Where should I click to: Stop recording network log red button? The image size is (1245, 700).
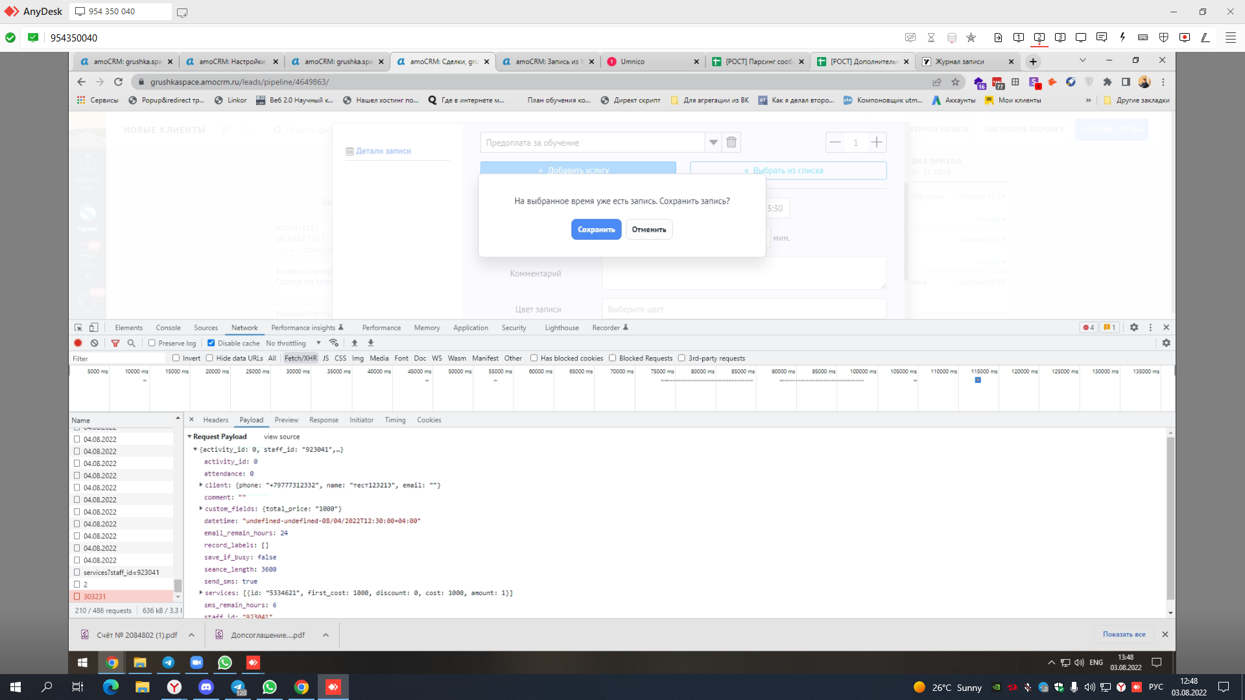[78, 343]
